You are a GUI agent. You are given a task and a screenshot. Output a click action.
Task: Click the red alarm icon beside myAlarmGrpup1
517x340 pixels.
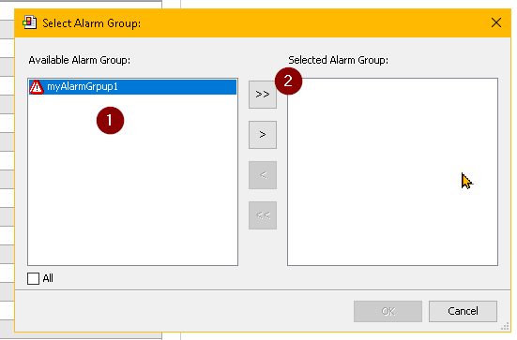point(37,87)
